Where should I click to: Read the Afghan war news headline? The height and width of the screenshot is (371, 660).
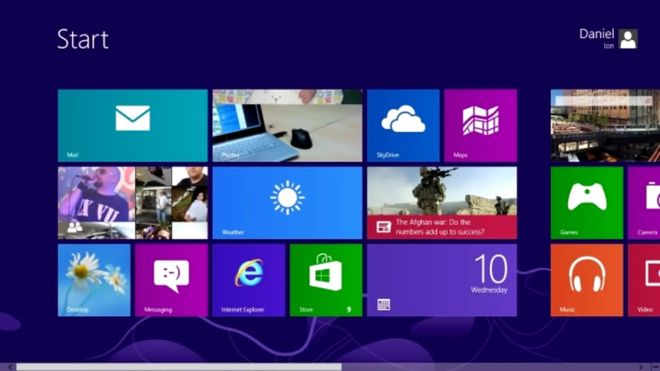(x=441, y=227)
